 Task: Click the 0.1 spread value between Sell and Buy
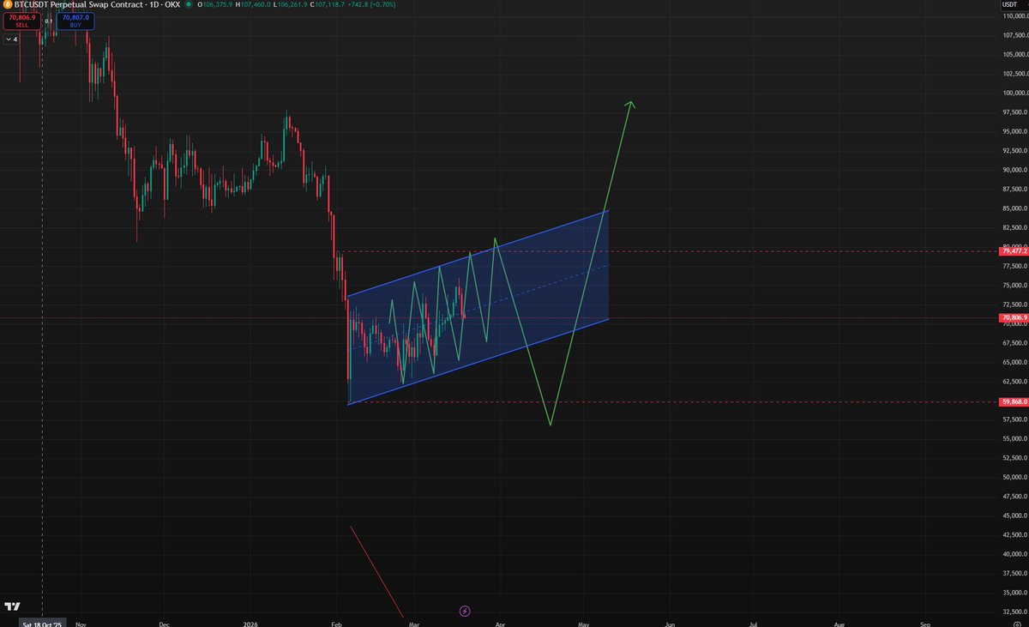click(x=49, y=21)
